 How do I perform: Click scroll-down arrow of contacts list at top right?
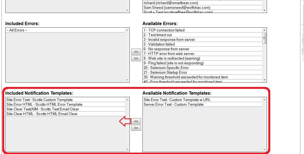(x=264, y=10)
